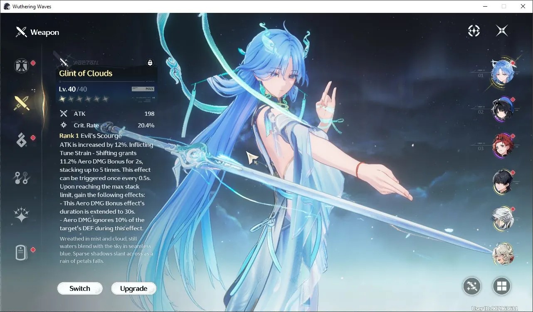Select the red-haired character portrait
This screenshot has height=312, width=533.
[503, 146]
